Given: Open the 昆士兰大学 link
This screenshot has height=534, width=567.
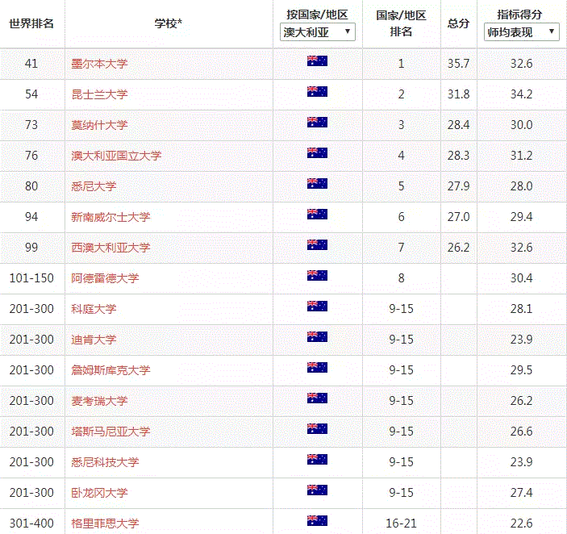Looking at the screenshot, I should pyautogui.click(x=99, y=94).
